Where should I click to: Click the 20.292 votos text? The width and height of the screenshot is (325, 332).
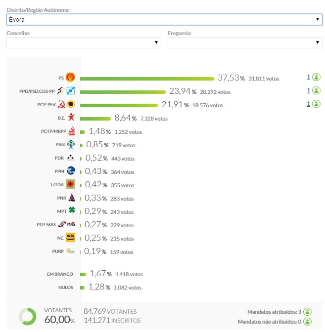point(215,92)
